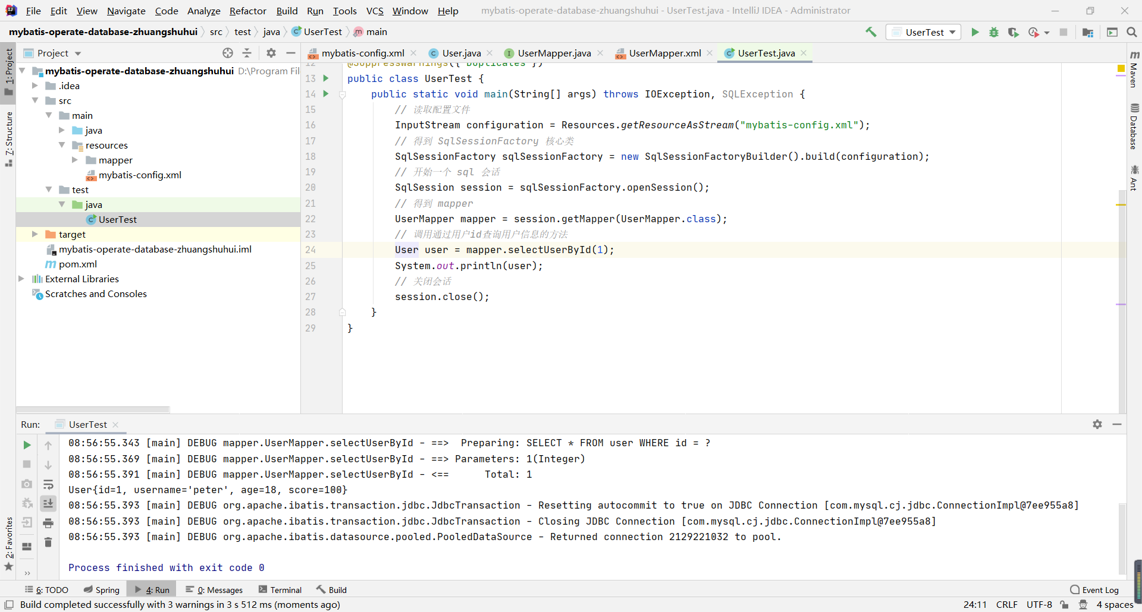Open the UserTest run configuration dropdown
Screen dimensions: 1142x612
click(x=924, y=32)
